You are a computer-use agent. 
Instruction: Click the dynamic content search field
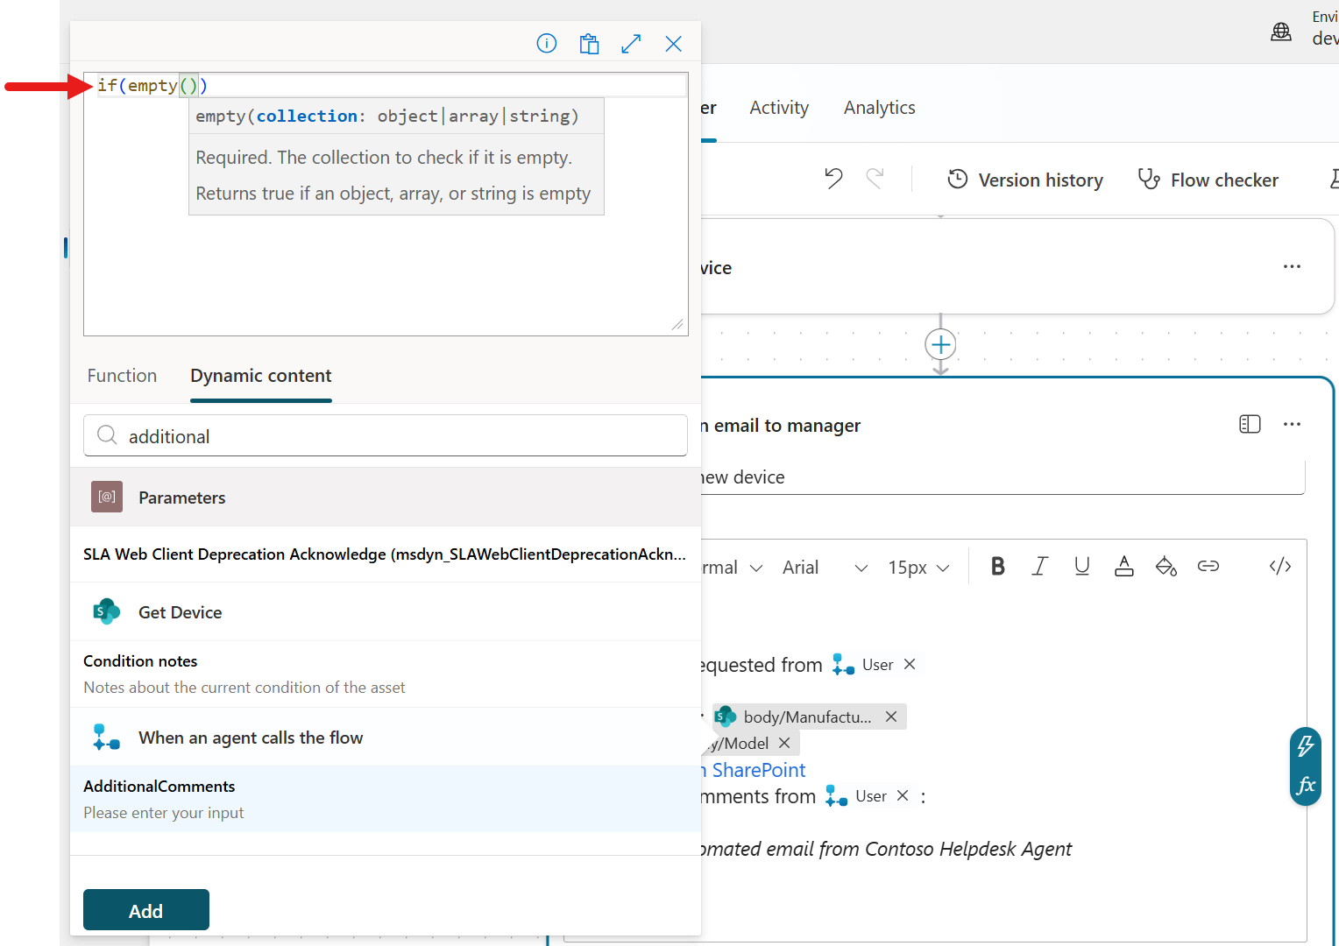point(403,436)
